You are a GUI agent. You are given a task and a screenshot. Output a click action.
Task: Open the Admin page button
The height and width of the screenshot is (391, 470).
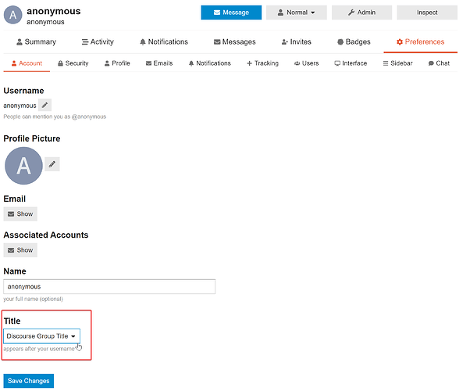tap(361, 13)
